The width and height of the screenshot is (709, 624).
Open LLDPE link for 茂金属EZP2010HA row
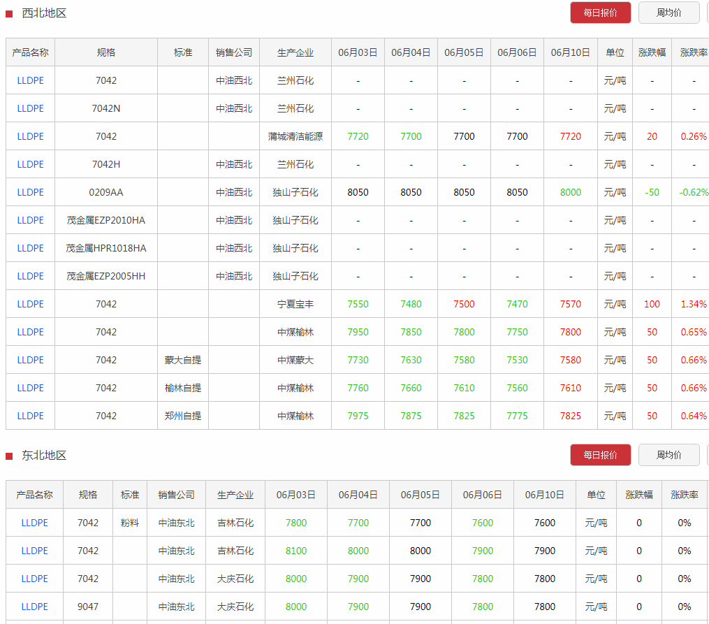[30, 221]
